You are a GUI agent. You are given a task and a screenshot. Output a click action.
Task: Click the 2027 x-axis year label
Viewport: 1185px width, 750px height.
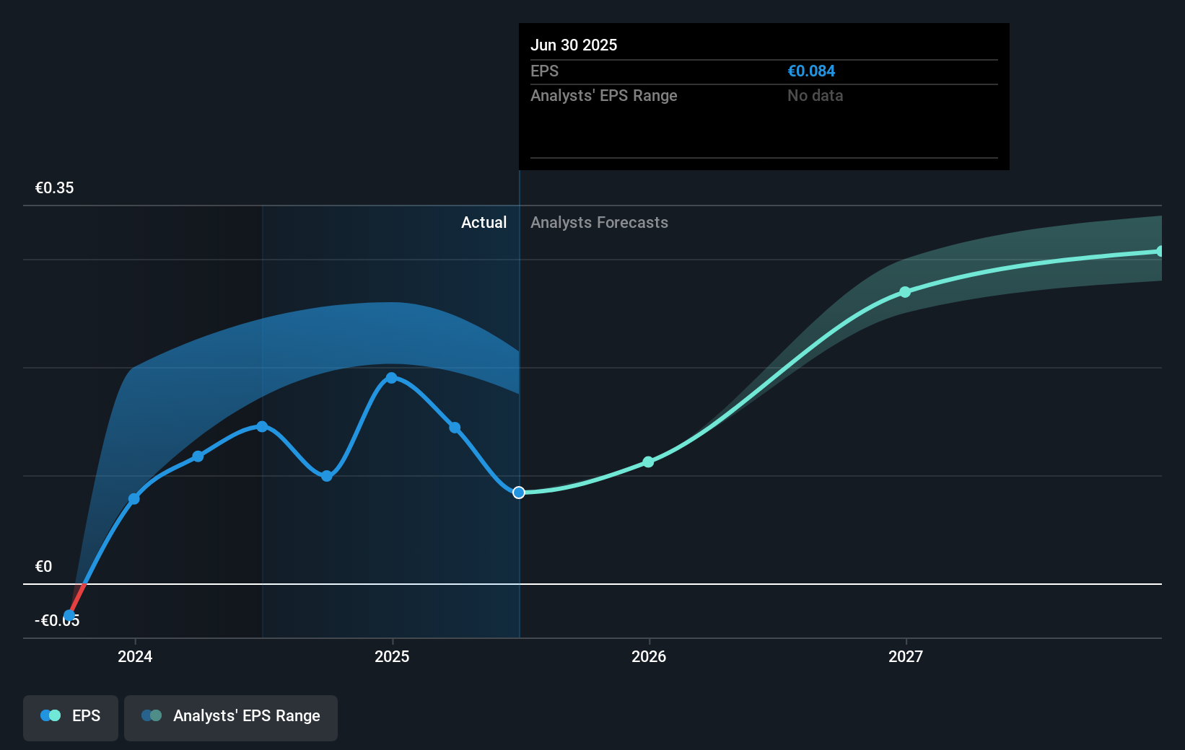[x=906, y=656]
